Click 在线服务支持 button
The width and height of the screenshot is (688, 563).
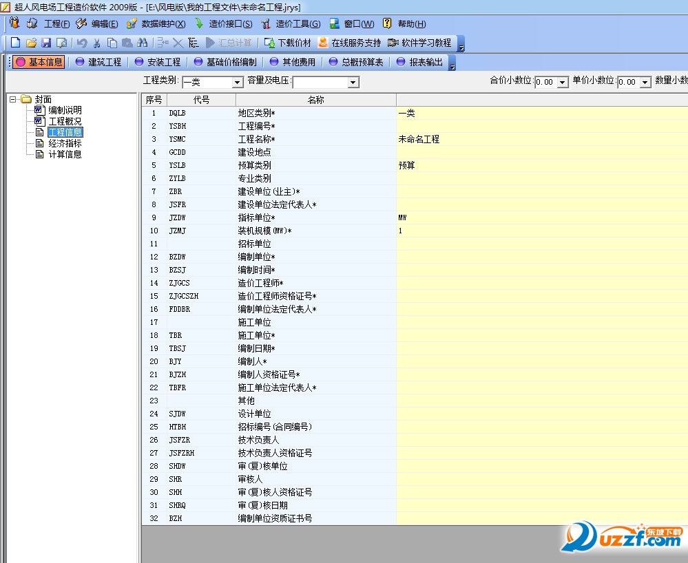click(x=350, y=43)
